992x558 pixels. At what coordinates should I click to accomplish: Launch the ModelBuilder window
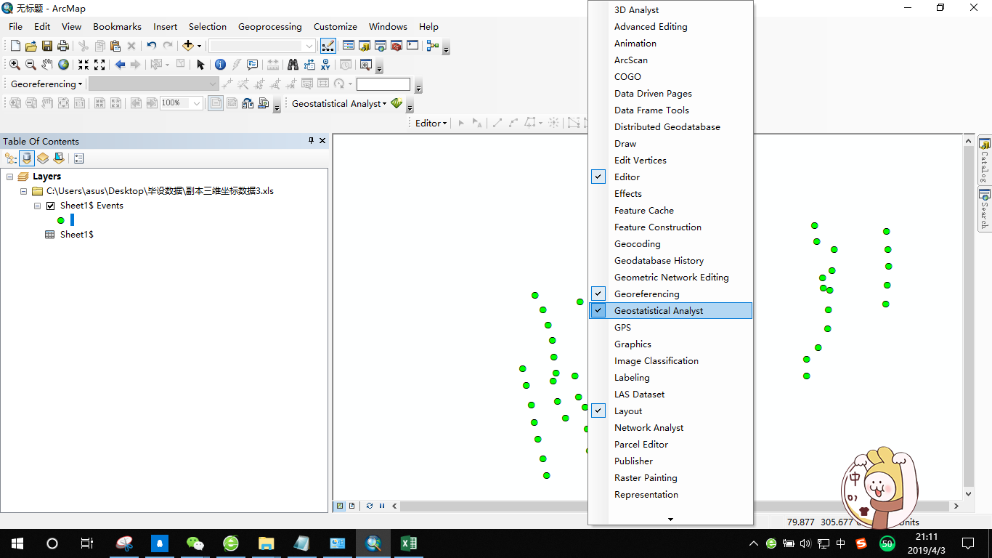point(433,46)
